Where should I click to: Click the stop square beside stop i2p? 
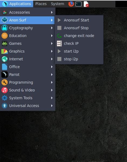[x=59, y=59]
